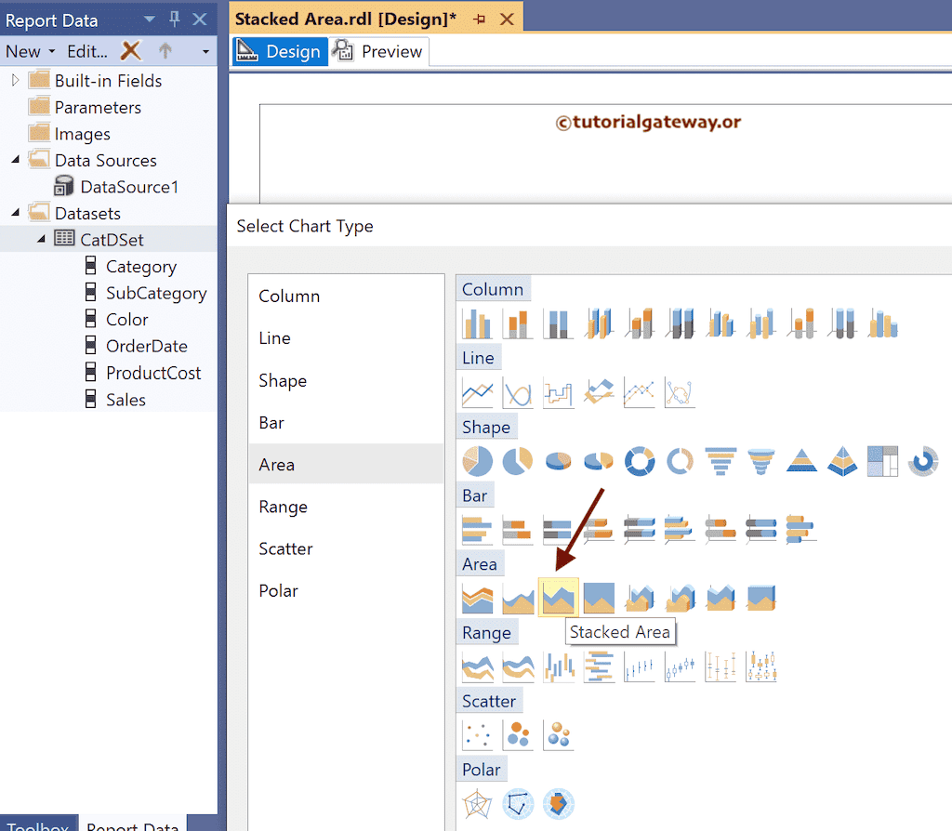Select the Funnel chart icon
The width and height of the screenshot is (952, 831).
click(x=721, y=461)
